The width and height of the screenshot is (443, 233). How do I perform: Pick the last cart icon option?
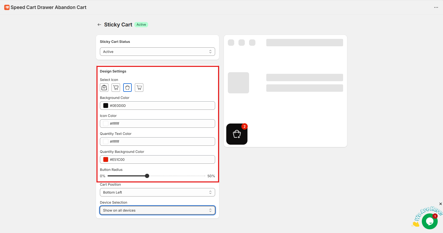139,88
